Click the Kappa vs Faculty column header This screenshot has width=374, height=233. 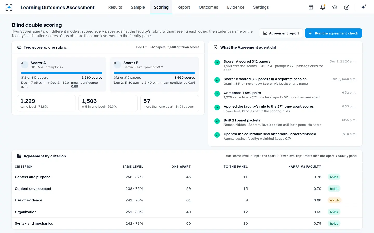(x=305, y=166)
